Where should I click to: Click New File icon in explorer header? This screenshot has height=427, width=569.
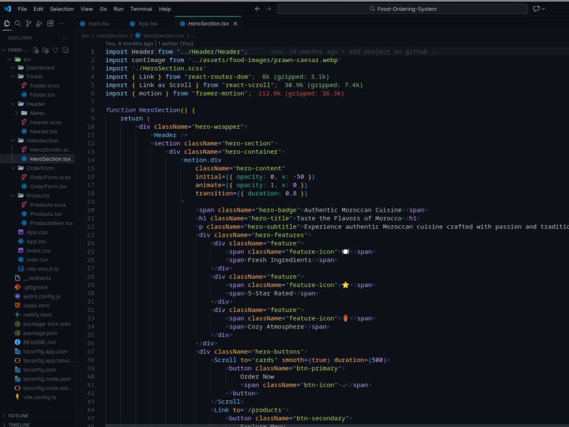[35, 50]
